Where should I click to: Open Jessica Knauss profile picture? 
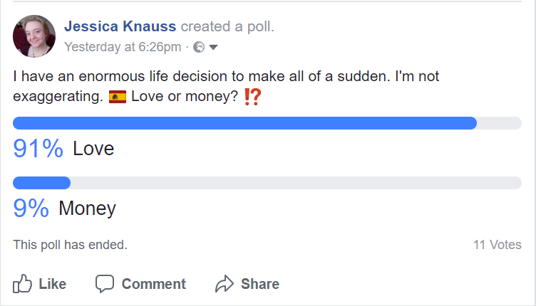tap(34, 36)
